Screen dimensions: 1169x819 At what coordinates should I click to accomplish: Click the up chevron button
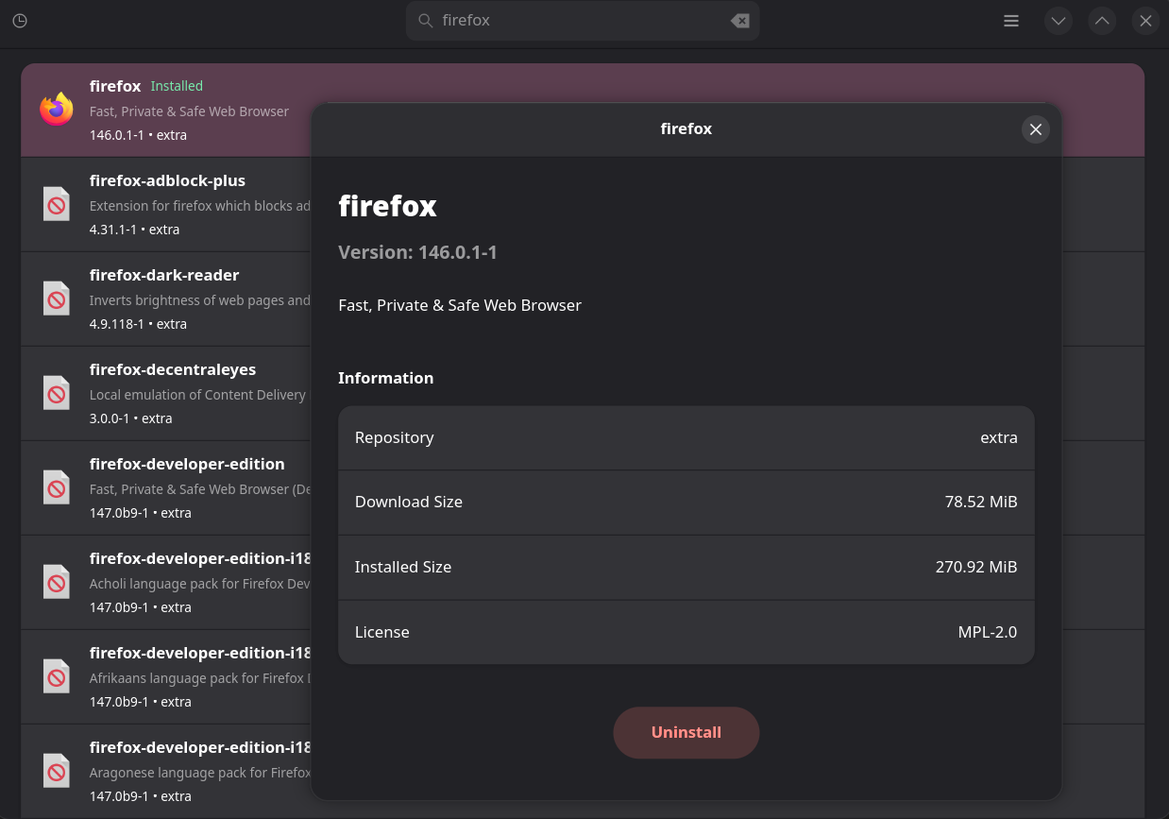click(1102, 21)
